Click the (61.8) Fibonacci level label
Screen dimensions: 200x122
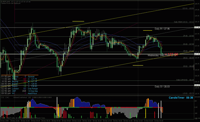188,44
